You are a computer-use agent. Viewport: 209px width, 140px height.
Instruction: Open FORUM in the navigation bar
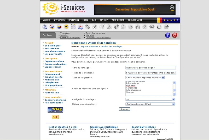[x=85, y=20]
